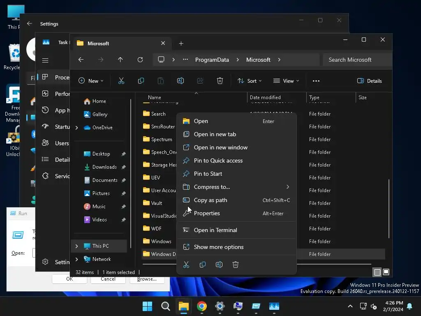Click the file list vertical scrollbar

tap(389, 209)
